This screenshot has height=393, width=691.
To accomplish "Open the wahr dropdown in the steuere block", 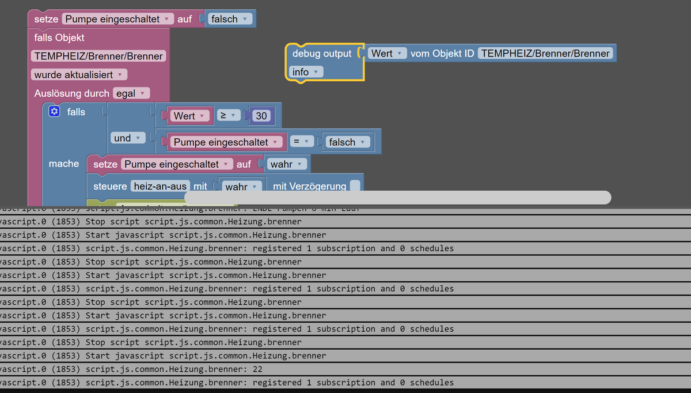I will click(x=242, y=187).
